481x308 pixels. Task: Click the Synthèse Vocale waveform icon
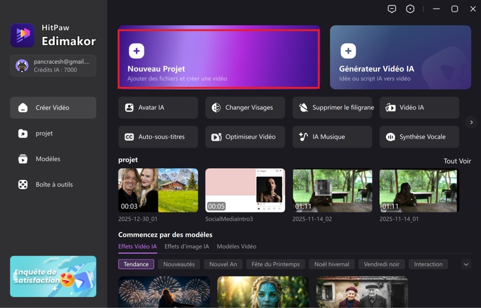click(x=390, y=137)
